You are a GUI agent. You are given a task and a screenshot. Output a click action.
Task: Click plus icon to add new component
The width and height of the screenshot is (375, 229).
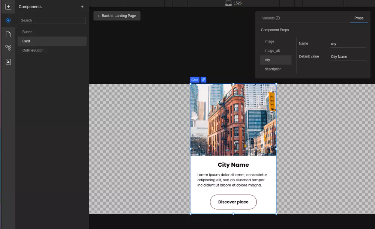pos(82,7)
